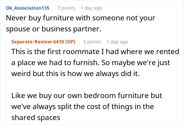The height and width of the screenshot is (125, 184).
Task: Click the 7 points score
Action: click(66, 8)
